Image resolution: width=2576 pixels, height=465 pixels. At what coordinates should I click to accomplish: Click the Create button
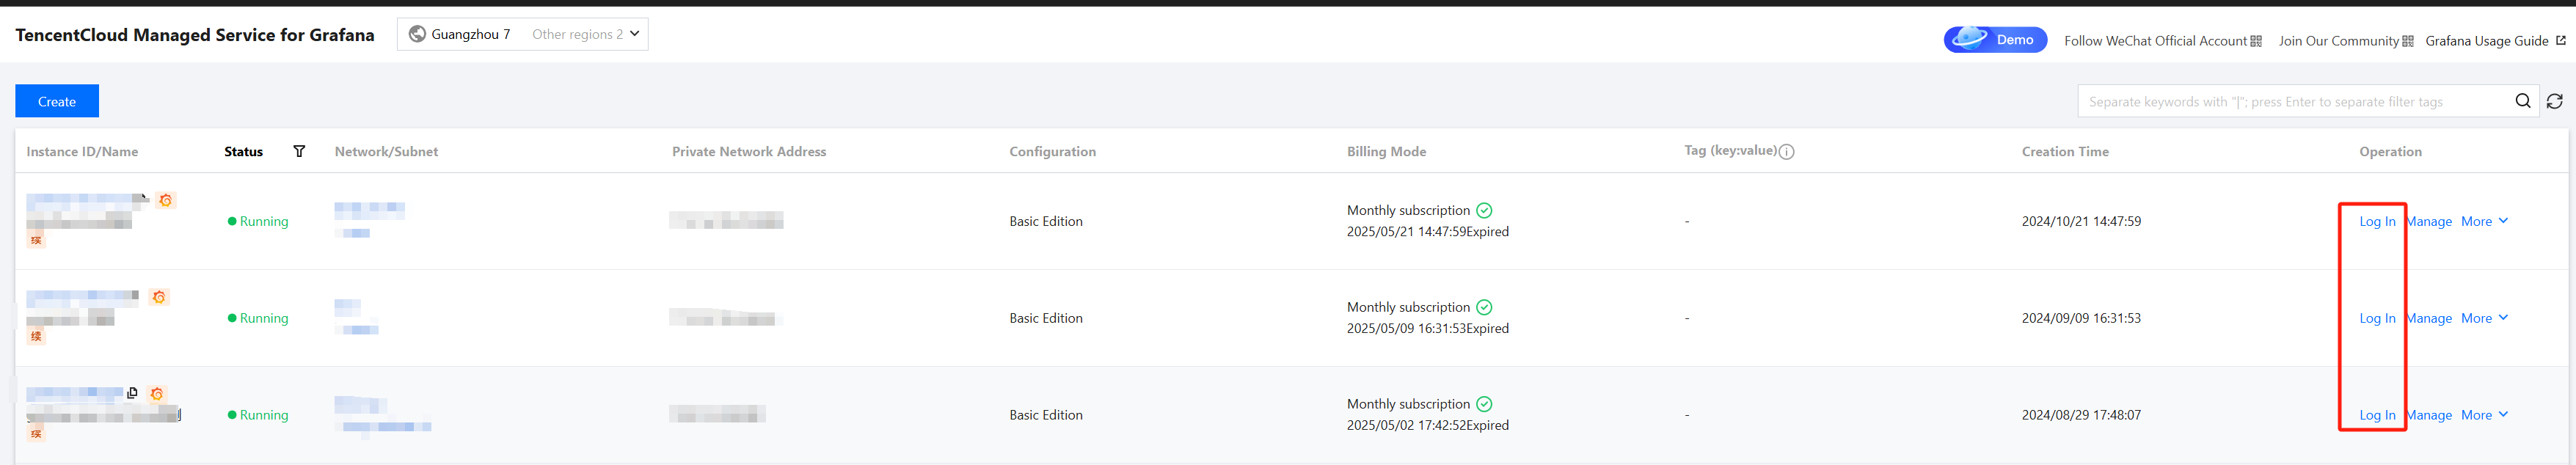(57, 101)
